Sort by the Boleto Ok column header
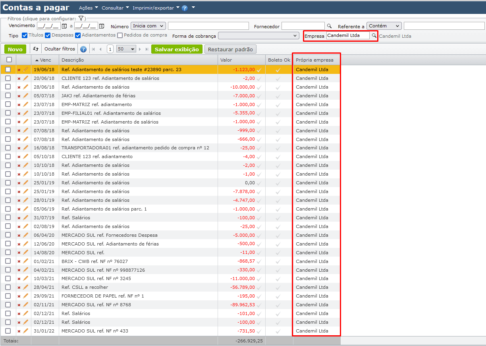The image size is (486, 346). click(279, 60)
